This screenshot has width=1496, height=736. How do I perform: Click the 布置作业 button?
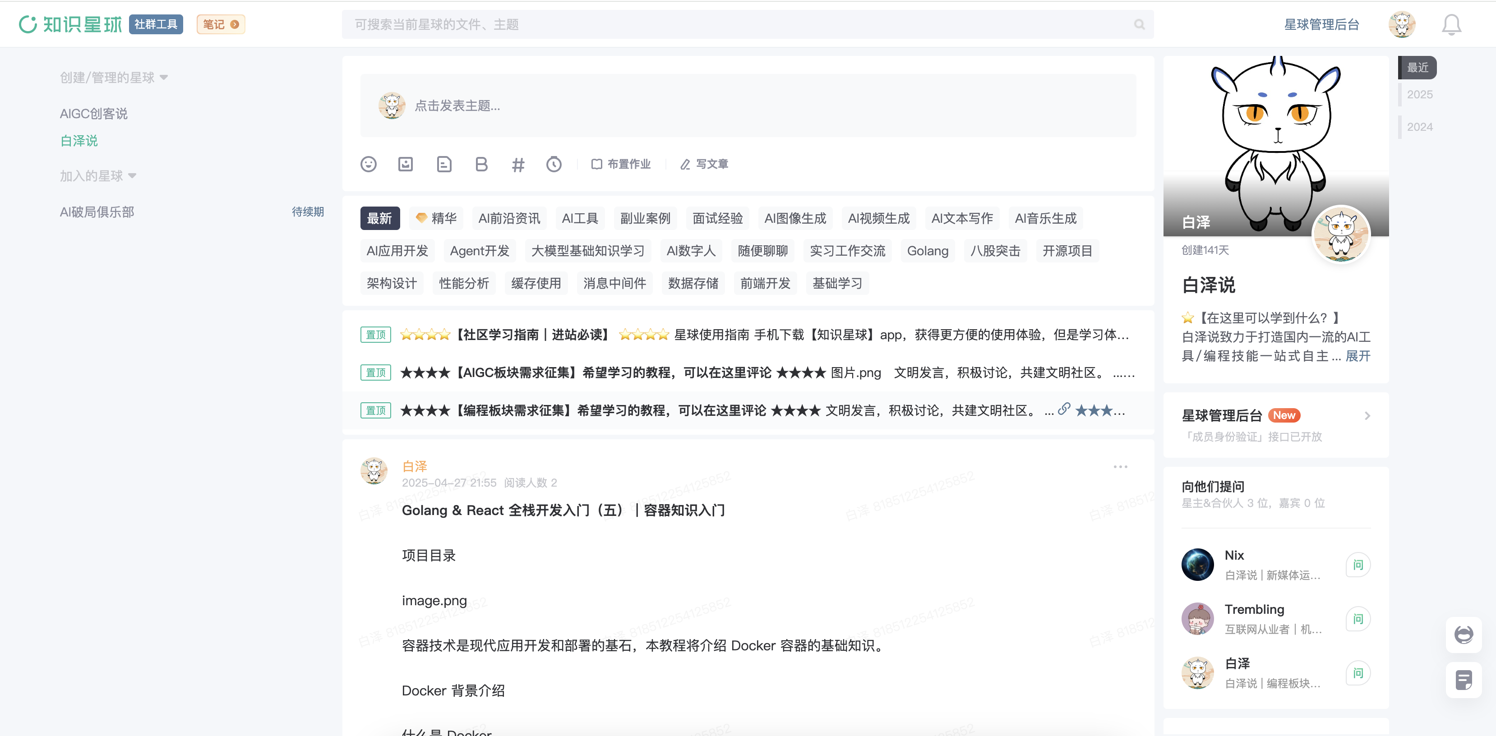pyautogui.click(x=621, y=164)
